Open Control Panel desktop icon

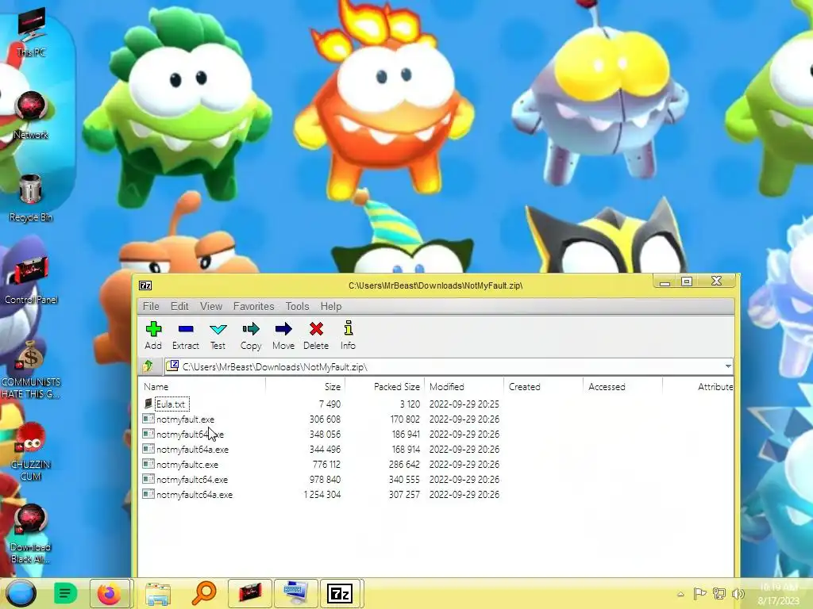point(31,280)
